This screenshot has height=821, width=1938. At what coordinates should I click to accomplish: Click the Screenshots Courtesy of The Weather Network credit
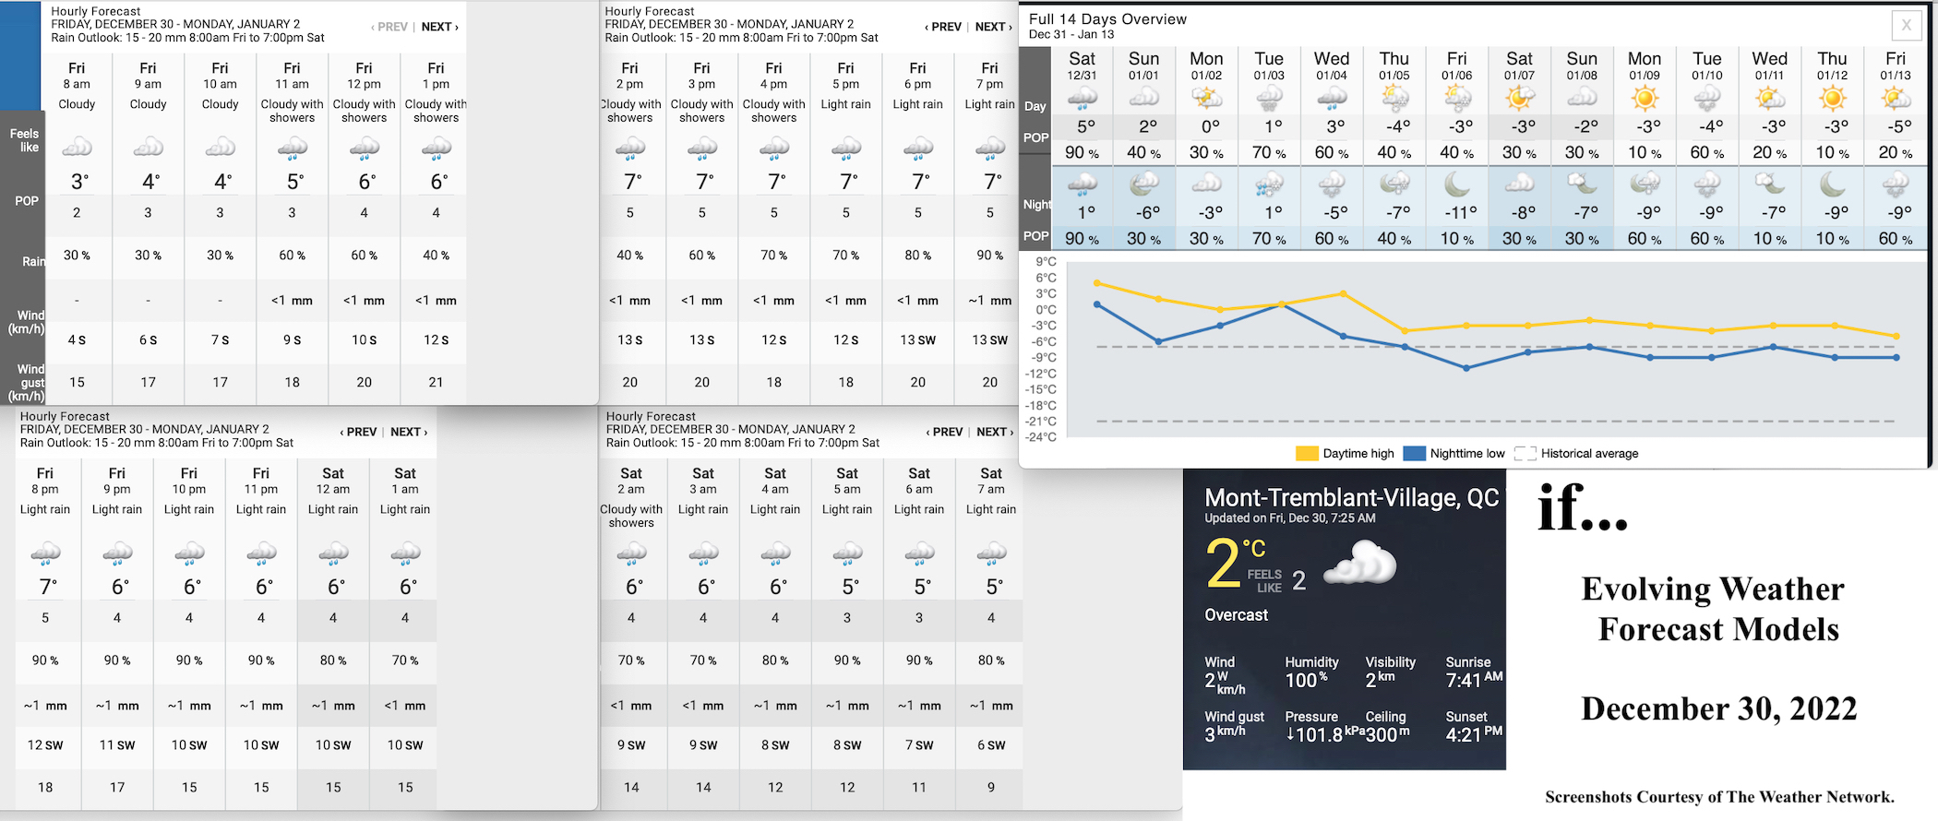click(1720, 797)
